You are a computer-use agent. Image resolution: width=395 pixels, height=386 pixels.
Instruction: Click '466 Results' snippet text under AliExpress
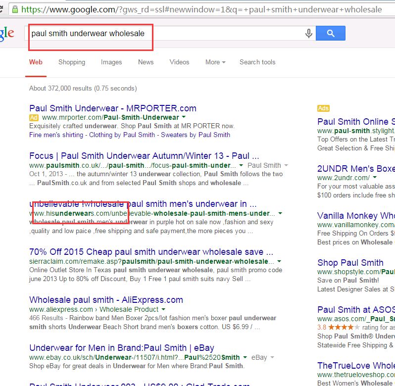point(46,318)
